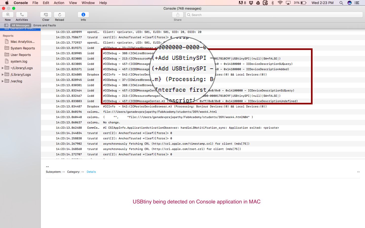Switch to the Errors and Faults filter
Screen dimensions: 365x228
click(45, 25)
